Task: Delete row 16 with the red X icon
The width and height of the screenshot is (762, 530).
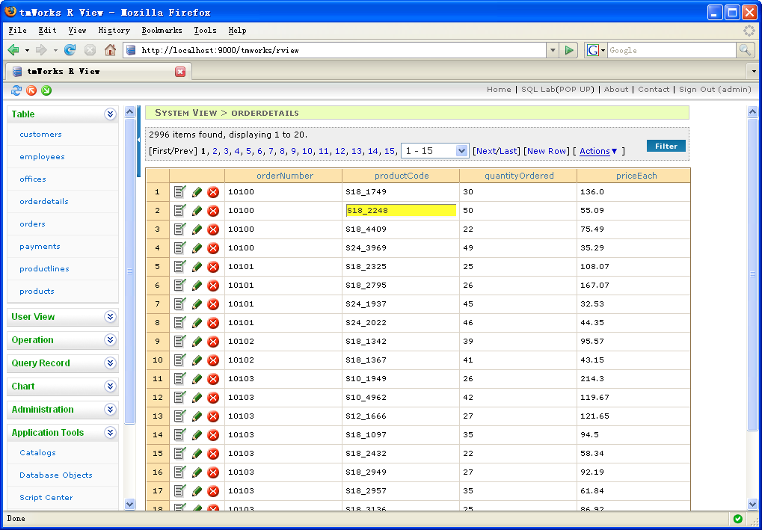Action: (213, 472)
